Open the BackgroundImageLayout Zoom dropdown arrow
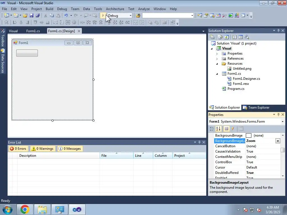 (278, 141)
